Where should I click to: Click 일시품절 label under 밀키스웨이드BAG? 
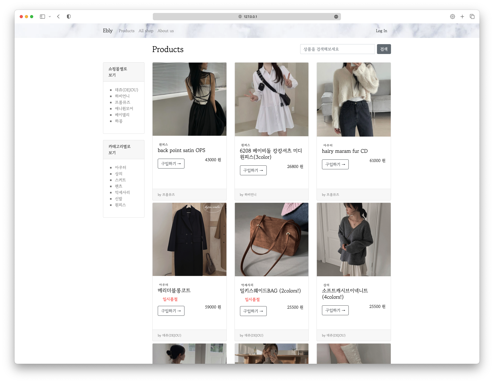click(x=252, y=300)
